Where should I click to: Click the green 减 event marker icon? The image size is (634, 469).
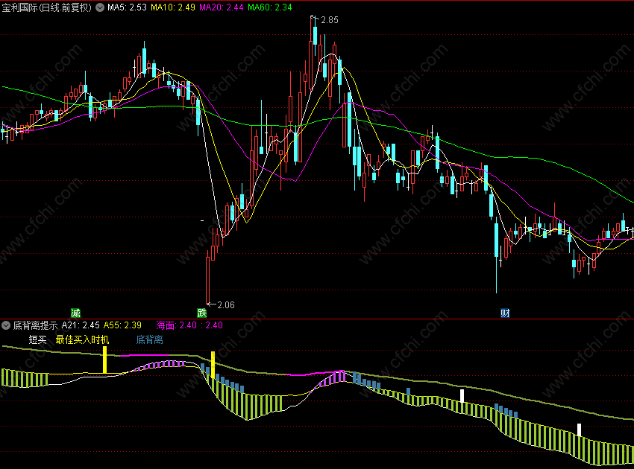(75, 313)
